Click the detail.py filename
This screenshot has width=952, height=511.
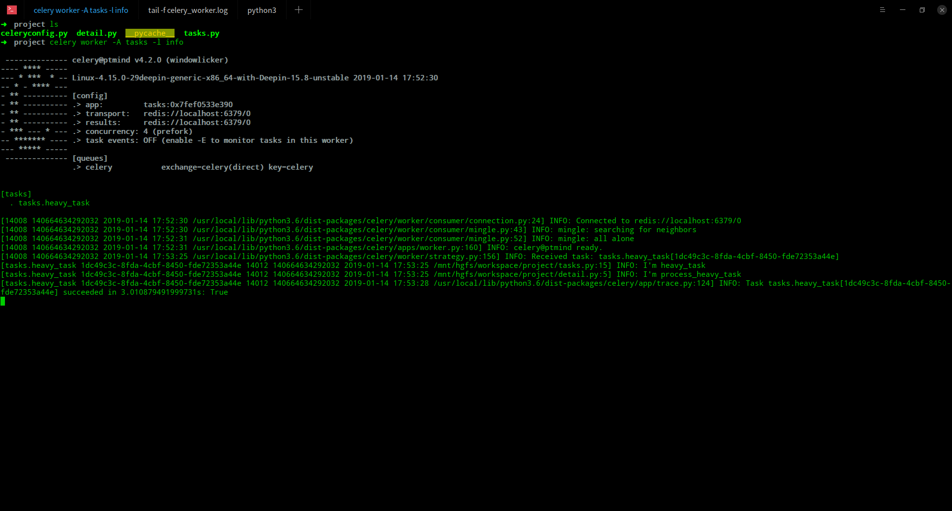point(96,33)
